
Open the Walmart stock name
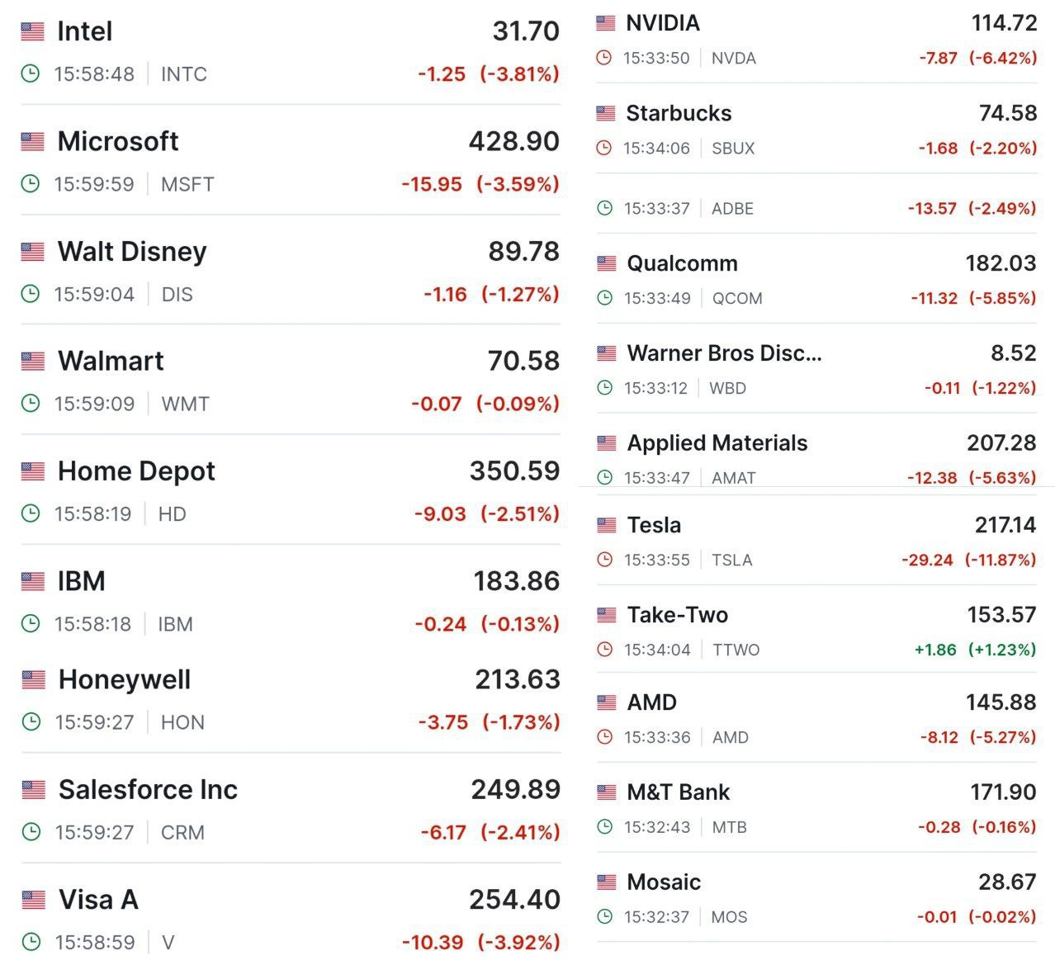pos(111,361)
